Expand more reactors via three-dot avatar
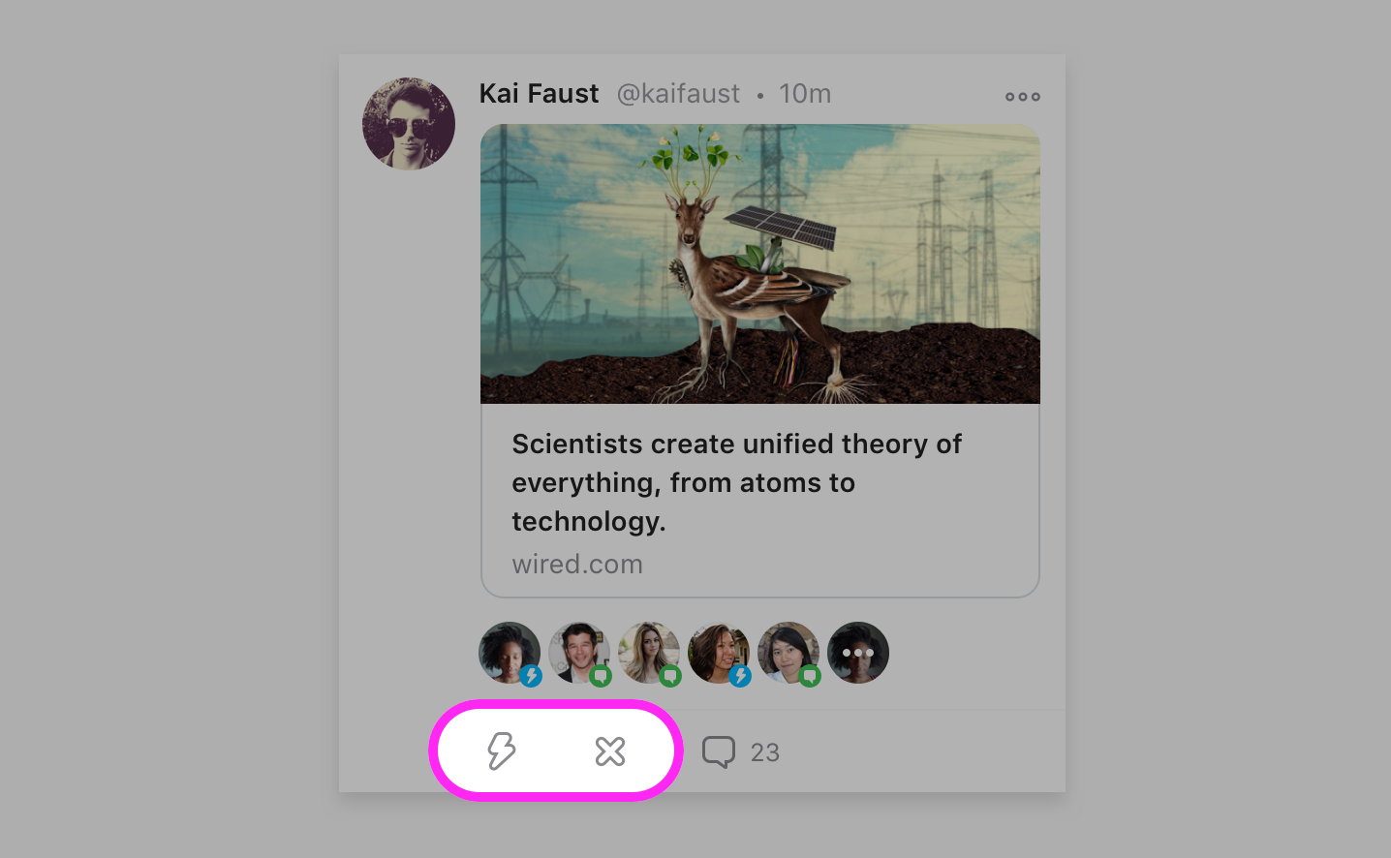This screenshot has height=858, width=1391. (858, 653)
